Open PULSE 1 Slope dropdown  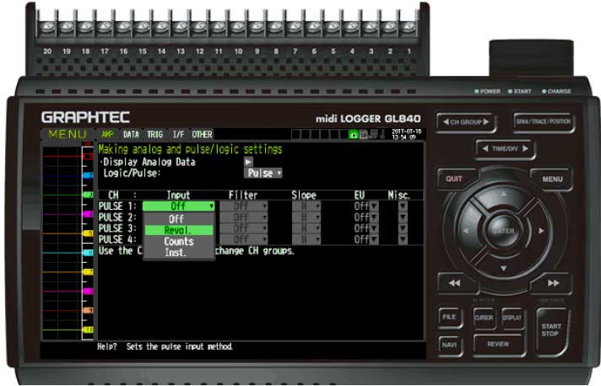coord(306,206)
